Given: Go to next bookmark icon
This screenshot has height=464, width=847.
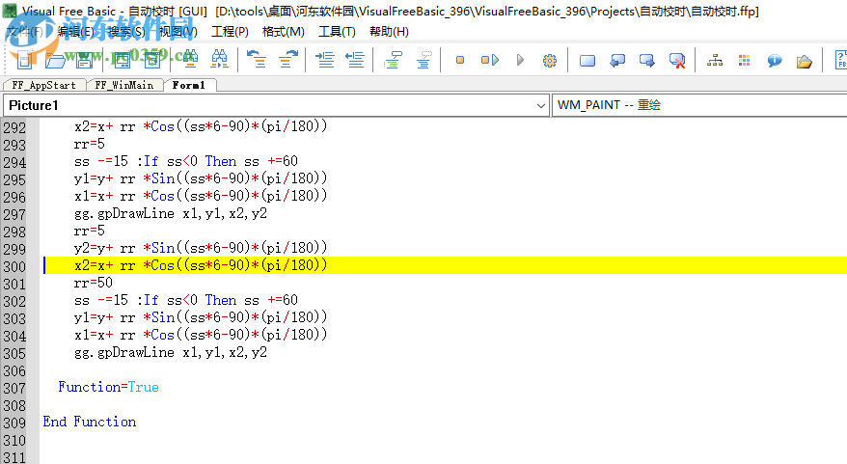Looking at the screenshot, I should click(x=646, y=61).
